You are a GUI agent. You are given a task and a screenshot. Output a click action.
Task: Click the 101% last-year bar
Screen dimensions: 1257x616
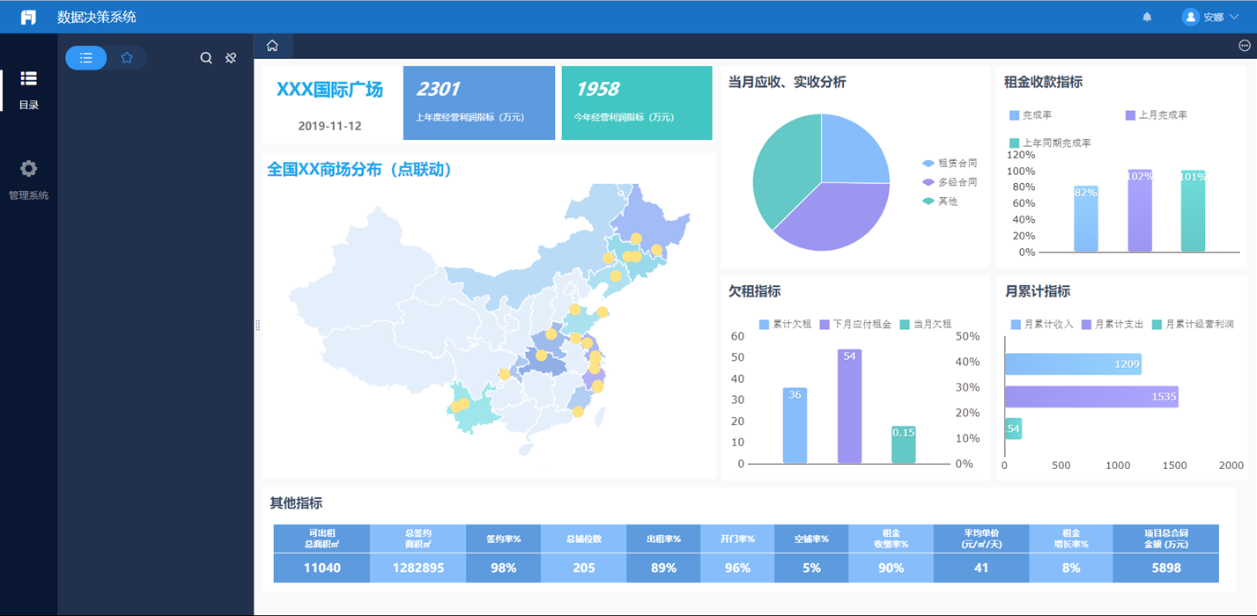(x=1193, y=211)
